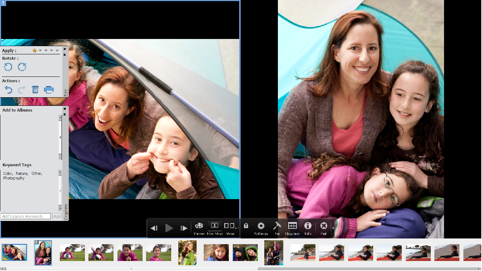The height and width of the screenshot is (271, 482).
Task: Set a five-star rating on the stars
Action: [x=57, y=50]
